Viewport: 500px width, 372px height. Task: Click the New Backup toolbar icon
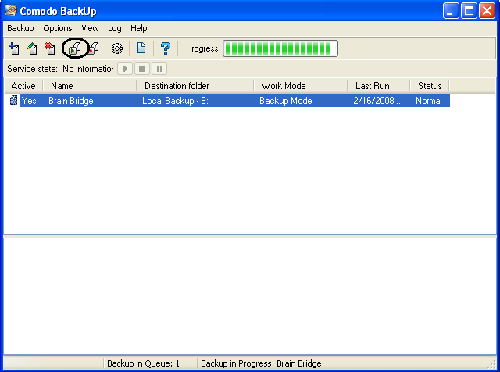pos(14,48)
